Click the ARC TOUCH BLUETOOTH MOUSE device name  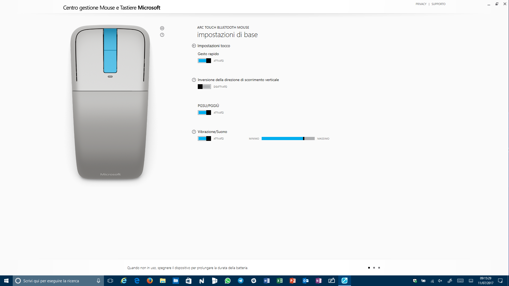pyautogui.click(x=223, y=28)
